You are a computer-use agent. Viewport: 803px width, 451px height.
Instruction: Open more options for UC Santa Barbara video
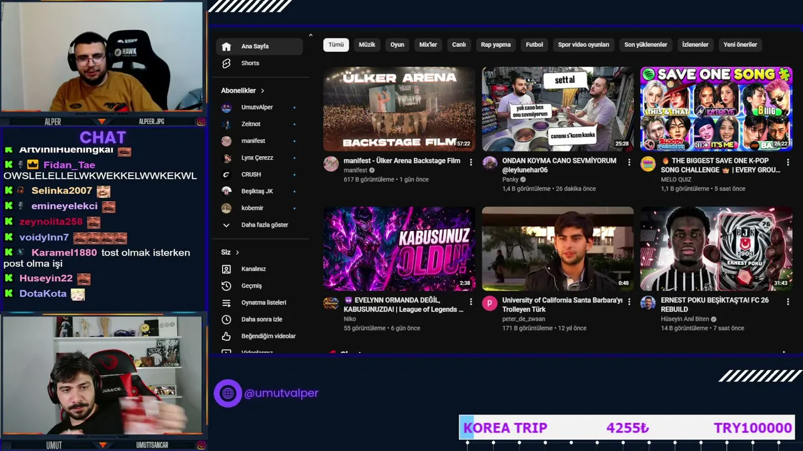pyautogui.click(x=629, y=301)
